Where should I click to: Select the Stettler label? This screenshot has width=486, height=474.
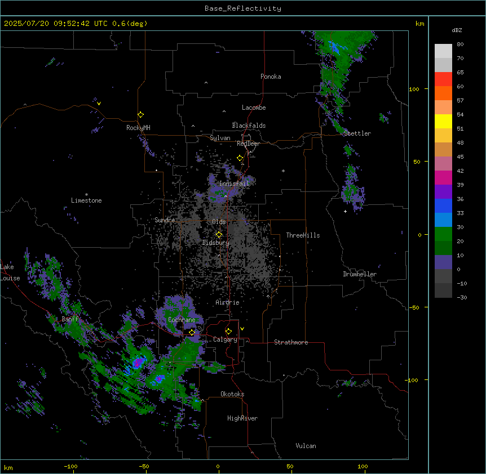357,133
